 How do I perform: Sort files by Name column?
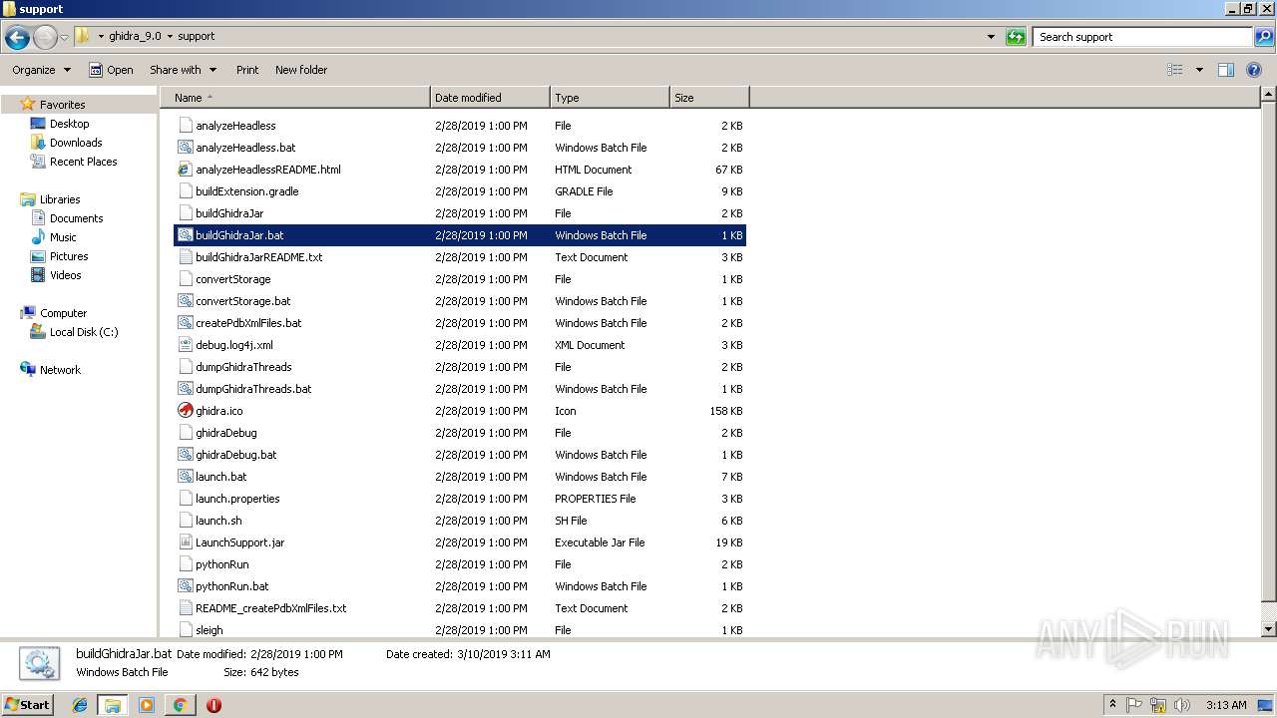[x=295, y=98]
